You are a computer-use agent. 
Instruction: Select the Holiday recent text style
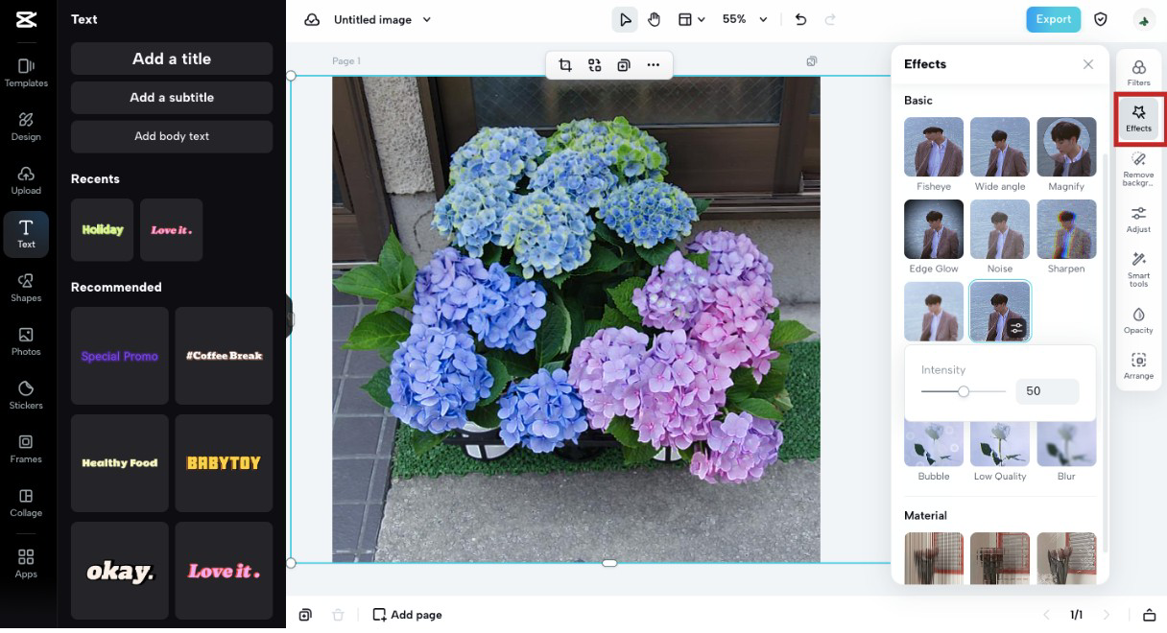(103, 230)
